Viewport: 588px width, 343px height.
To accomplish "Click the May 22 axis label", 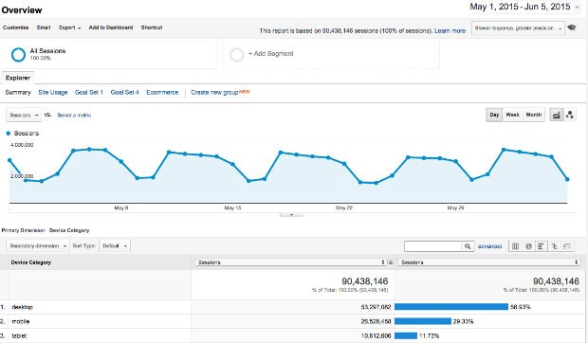I will click(344, 208).
